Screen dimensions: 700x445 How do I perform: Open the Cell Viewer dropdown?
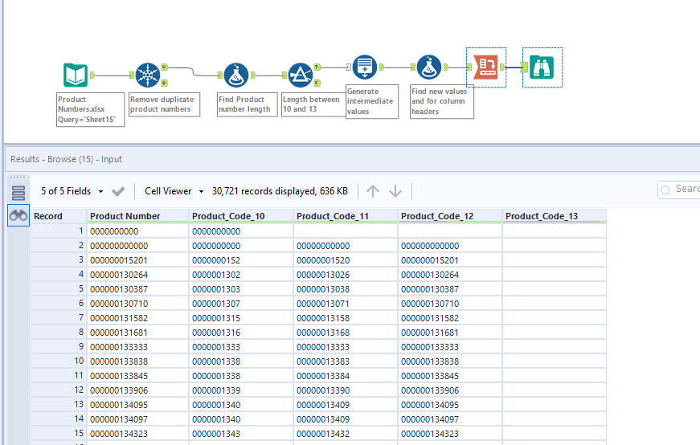[x=174, y=191]
